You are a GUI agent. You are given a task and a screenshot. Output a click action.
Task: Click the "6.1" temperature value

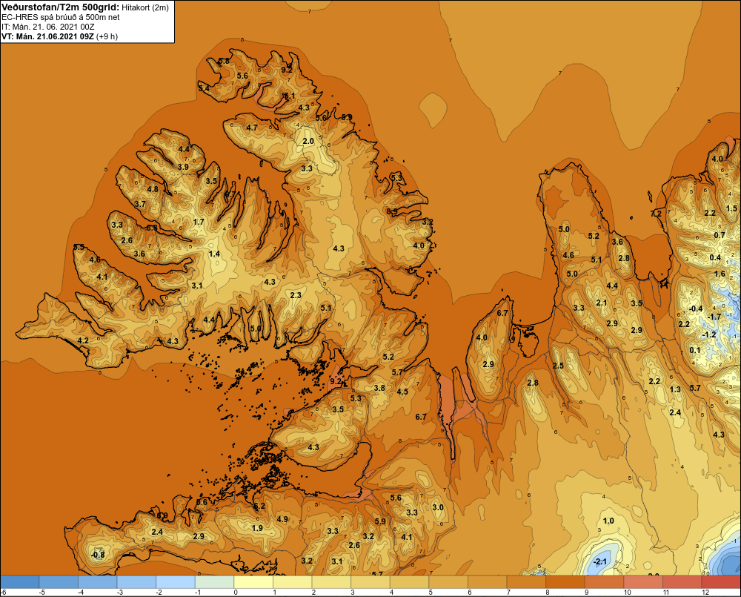pyautogui.click(x=289, y=96)
